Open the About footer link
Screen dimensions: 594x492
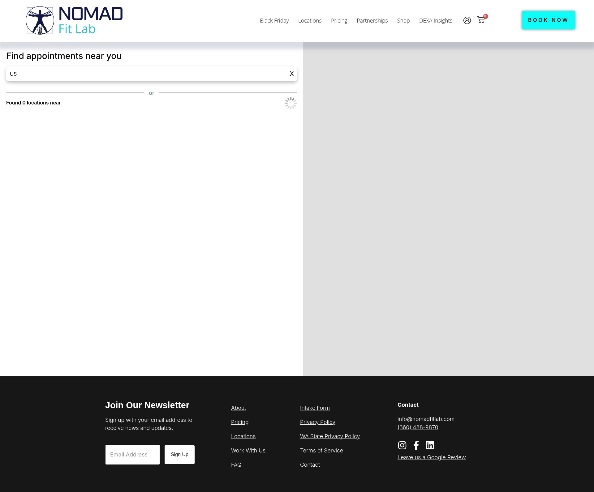coord(239,408)
